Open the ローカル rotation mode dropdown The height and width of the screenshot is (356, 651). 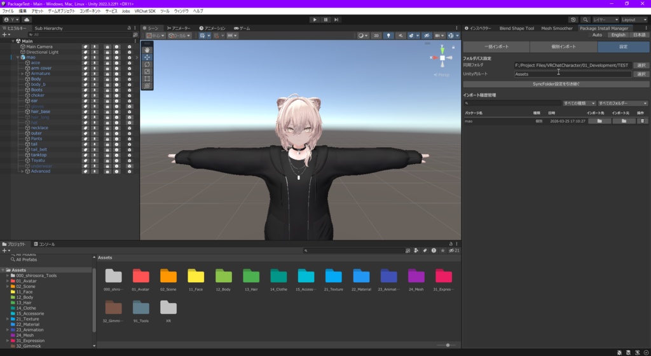pyautogui.click(x=179, y=36)
